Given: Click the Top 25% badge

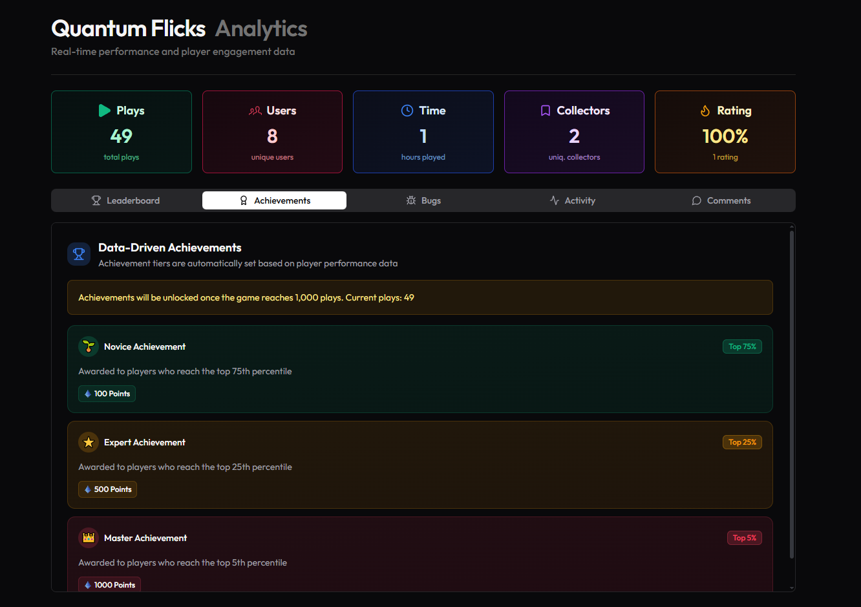Looking at the screenshot, I should (742, 442).
